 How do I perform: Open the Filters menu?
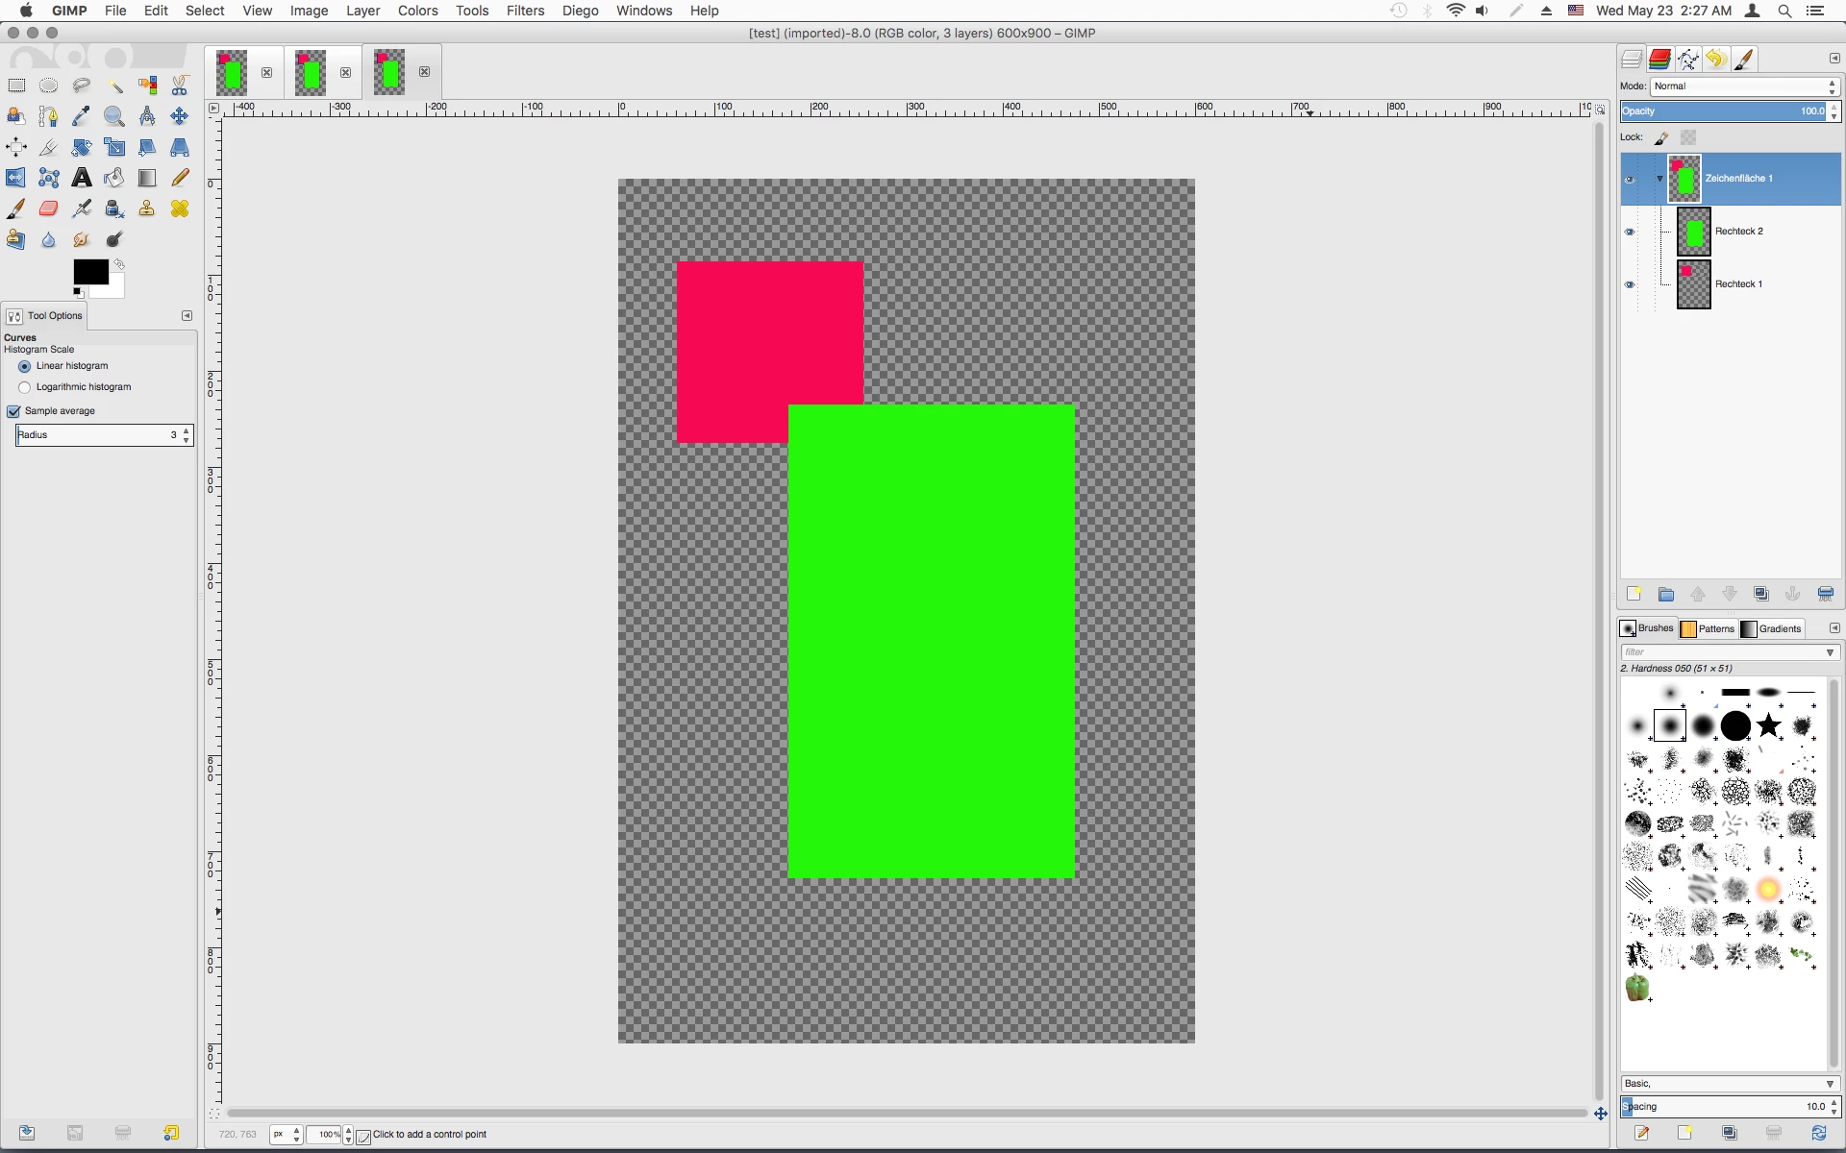point(525,11)
